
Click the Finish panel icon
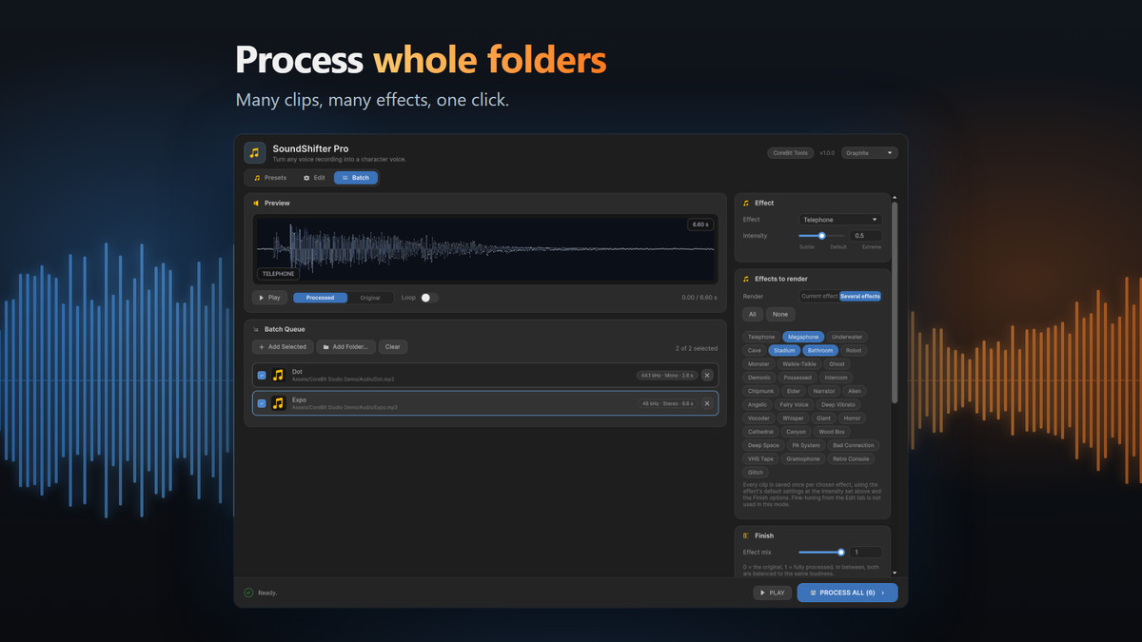746,535
